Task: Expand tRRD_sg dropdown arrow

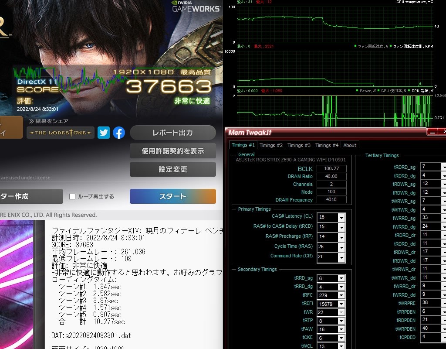Action: [341, 278]
